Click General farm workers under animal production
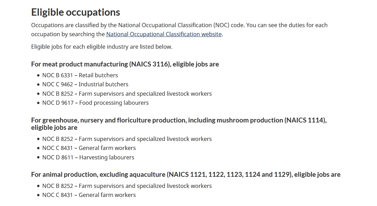The height and width of the screenshot is (206, 377). coord(89,195)
